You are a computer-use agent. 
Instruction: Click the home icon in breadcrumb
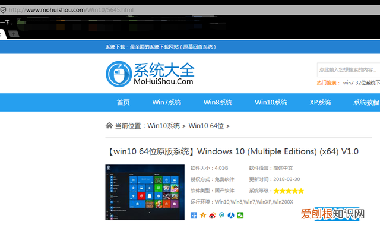[109, 125]
